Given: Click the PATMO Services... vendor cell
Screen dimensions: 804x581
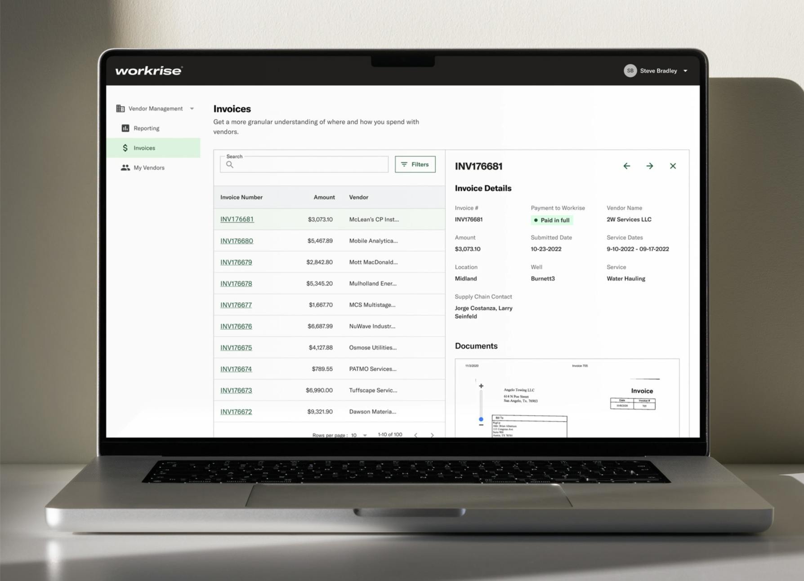Looking at the screenshot, I should 373,369.
